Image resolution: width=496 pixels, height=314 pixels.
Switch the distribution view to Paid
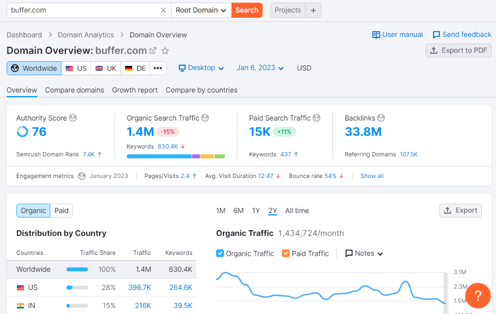[x=61, y=210]
